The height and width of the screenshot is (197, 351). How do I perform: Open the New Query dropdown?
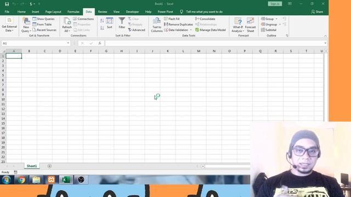tap(26, 25)
